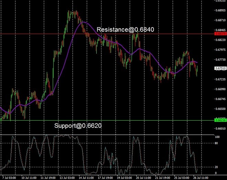Click the 0.66010 price axis label
This screenshot has width=227, height=180.
coord(220,129)
